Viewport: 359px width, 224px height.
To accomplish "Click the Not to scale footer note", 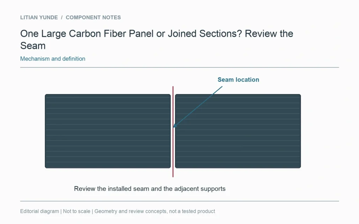I will point(76,211).
